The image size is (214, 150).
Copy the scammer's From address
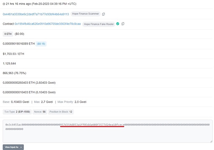pyautogui.click(x=104, y=14)
